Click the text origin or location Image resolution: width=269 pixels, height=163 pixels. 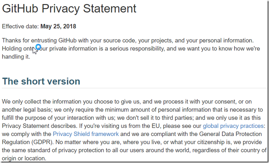point(24,158)
